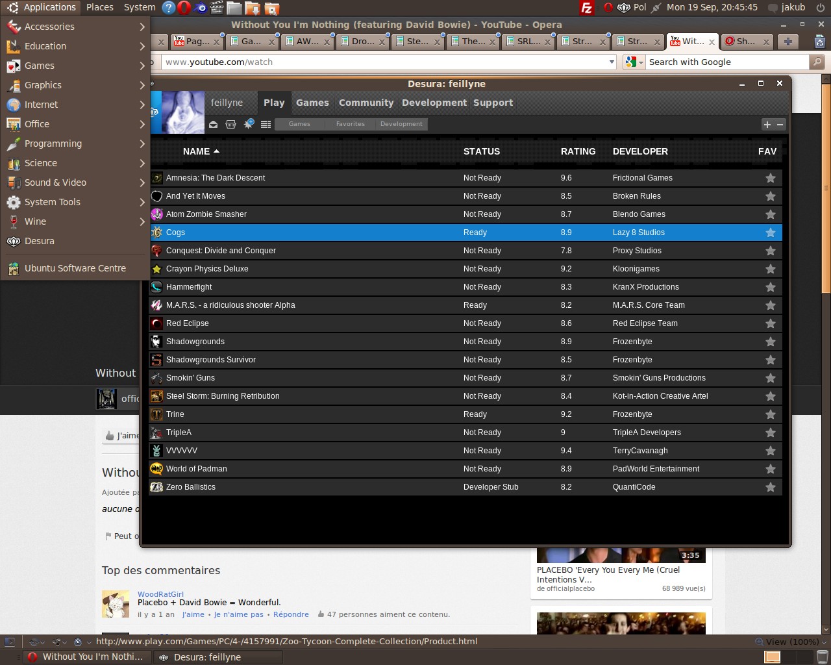Click the Je n'aime pas comment link
Viewport: 831px width, 665px height.
[238, 614]
